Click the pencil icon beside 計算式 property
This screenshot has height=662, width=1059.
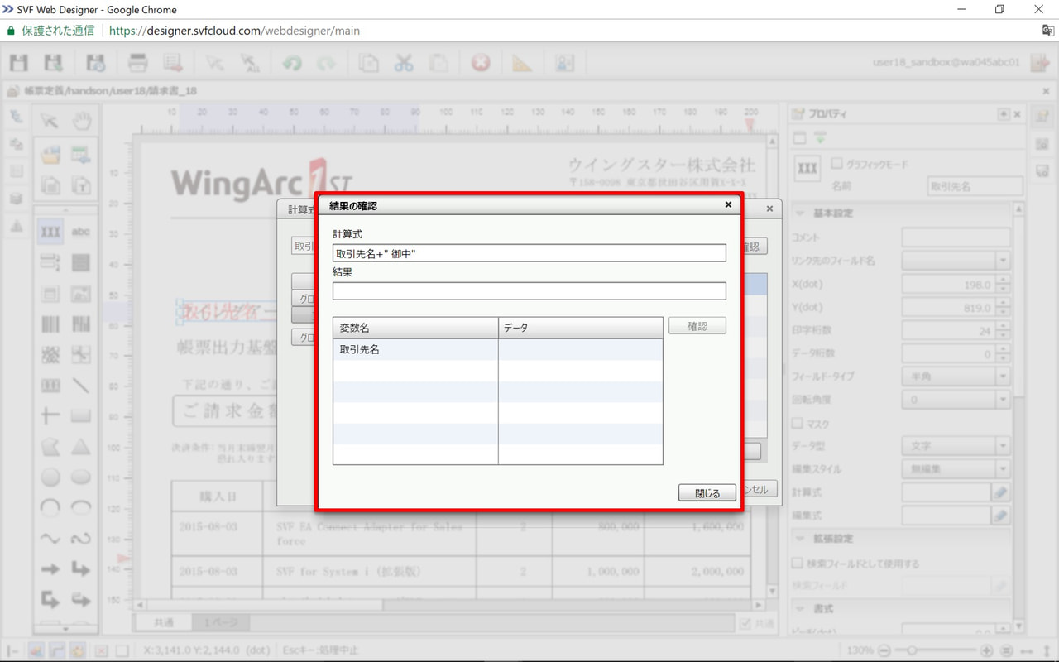click(1001, 492)
